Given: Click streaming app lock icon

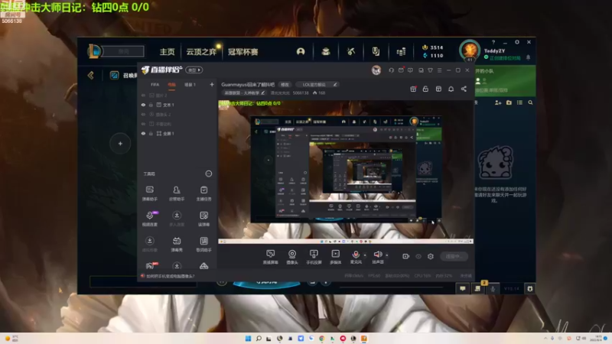Looking at the screenshot, I should pyautogui.click(x=425, y=89).
